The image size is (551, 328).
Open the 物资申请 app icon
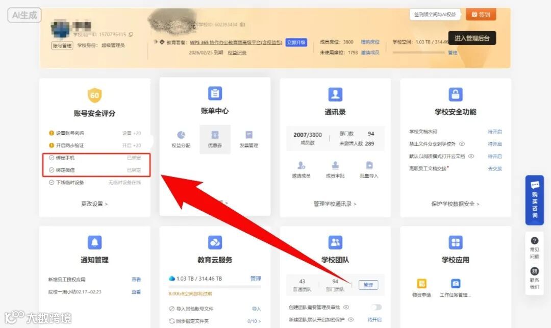[421, 284]
